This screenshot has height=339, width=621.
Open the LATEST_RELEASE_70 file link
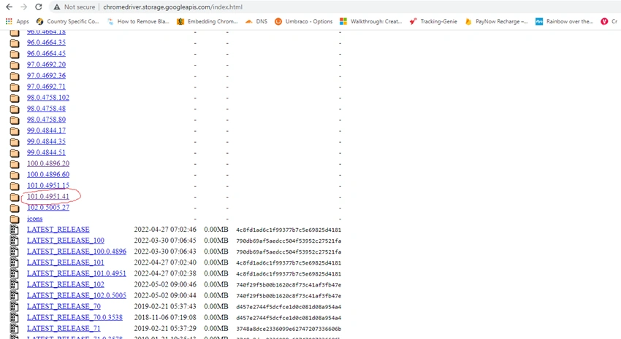pos(64,307)
